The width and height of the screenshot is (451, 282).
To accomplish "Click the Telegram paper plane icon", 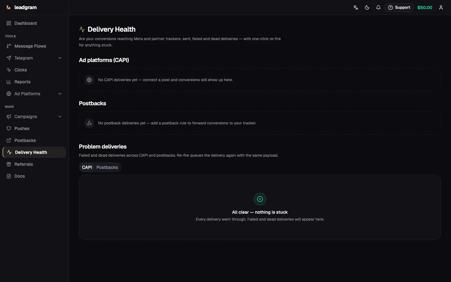I will (x=9, y=58).
